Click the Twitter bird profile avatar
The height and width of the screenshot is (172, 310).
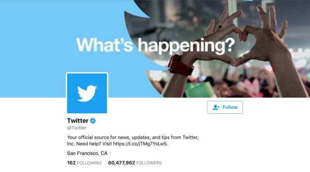coord(87,93)
